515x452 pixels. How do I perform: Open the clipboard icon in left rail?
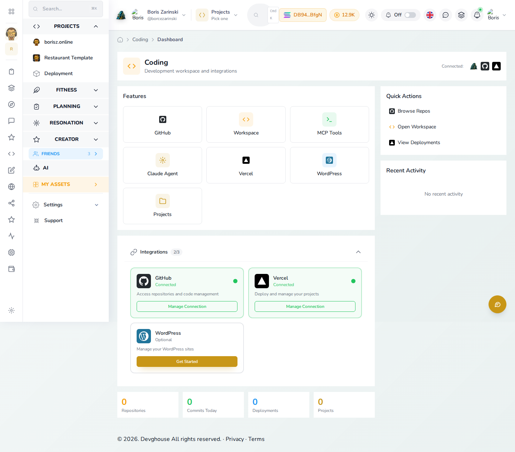point(11,72)
